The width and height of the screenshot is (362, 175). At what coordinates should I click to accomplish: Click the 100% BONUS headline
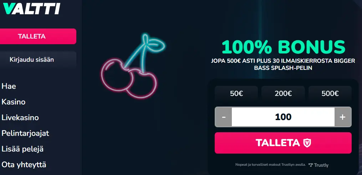coord(283,47)
